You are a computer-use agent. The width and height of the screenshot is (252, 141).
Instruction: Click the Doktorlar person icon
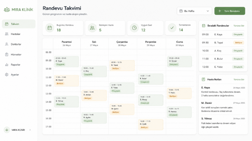point(7,44)
